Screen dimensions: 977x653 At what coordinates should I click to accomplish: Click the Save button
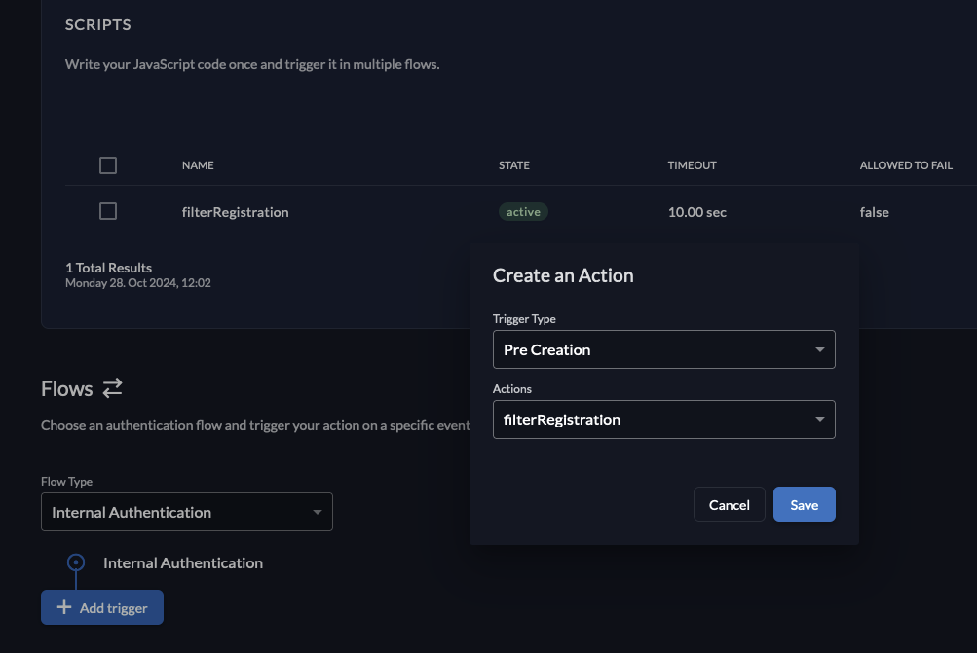click(804, 504)
